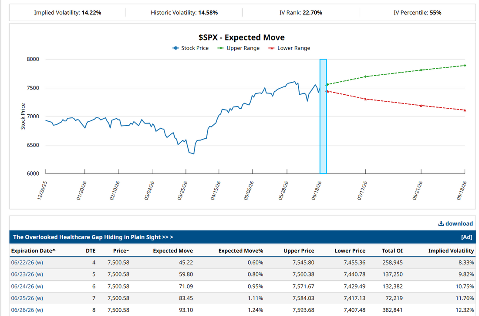Viewport: 479px width, 316px height.
Task: Click the green Upper Range legend marker
Action: pos(220,48)
